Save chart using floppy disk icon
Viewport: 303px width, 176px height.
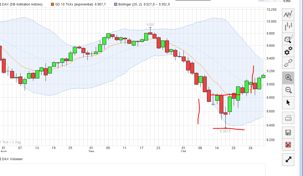tap(288, 133)
